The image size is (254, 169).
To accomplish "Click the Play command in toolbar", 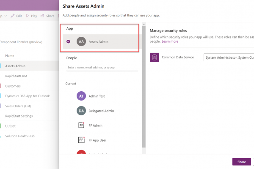I will pyautogui.click(x=31, y=16).
